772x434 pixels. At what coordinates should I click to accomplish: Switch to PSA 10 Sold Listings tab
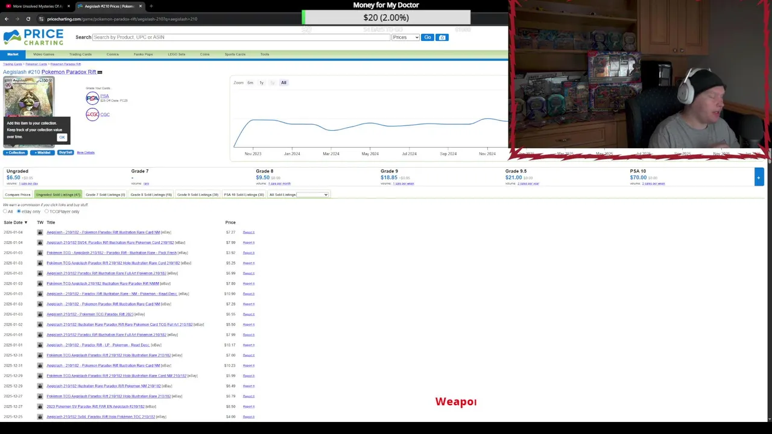[244, 195]
